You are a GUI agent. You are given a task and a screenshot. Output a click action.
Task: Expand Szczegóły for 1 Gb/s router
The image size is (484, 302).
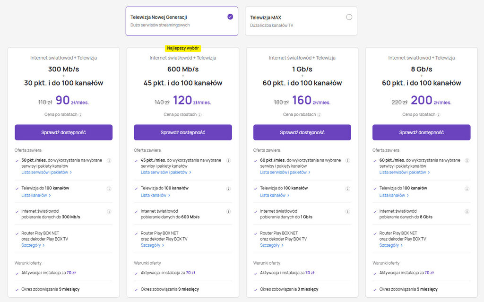point(272,245)
